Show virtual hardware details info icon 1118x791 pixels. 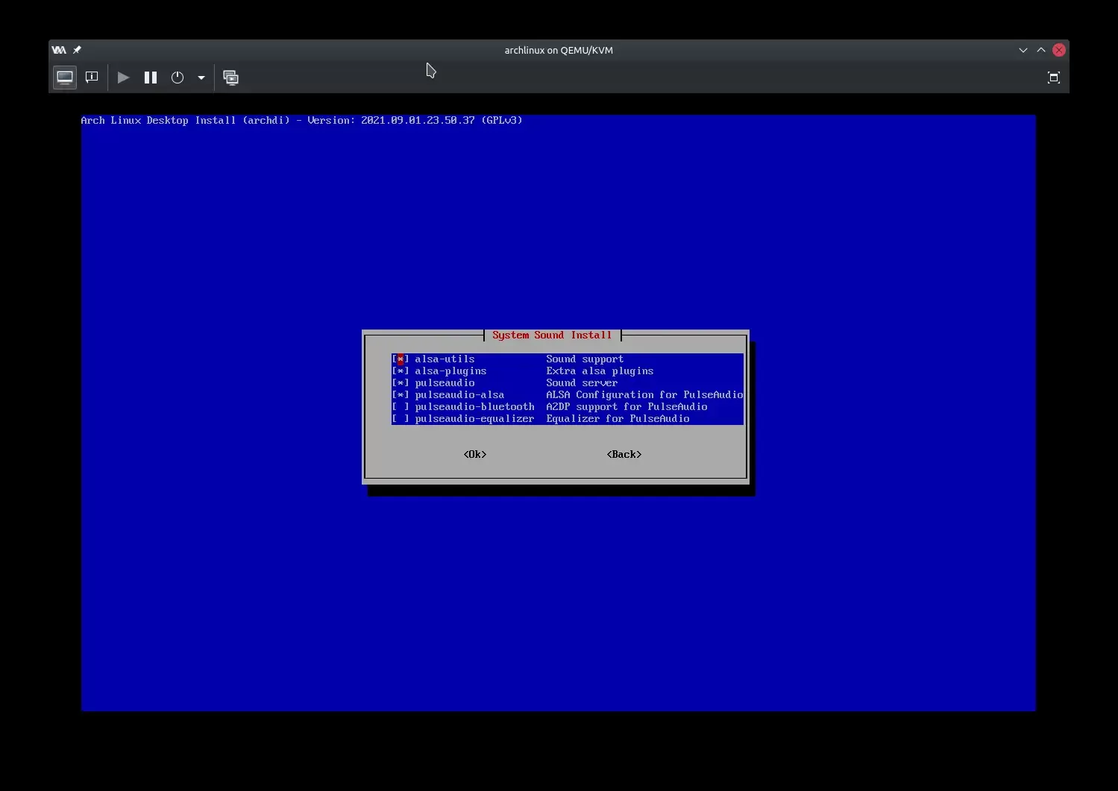pos(92,78)
